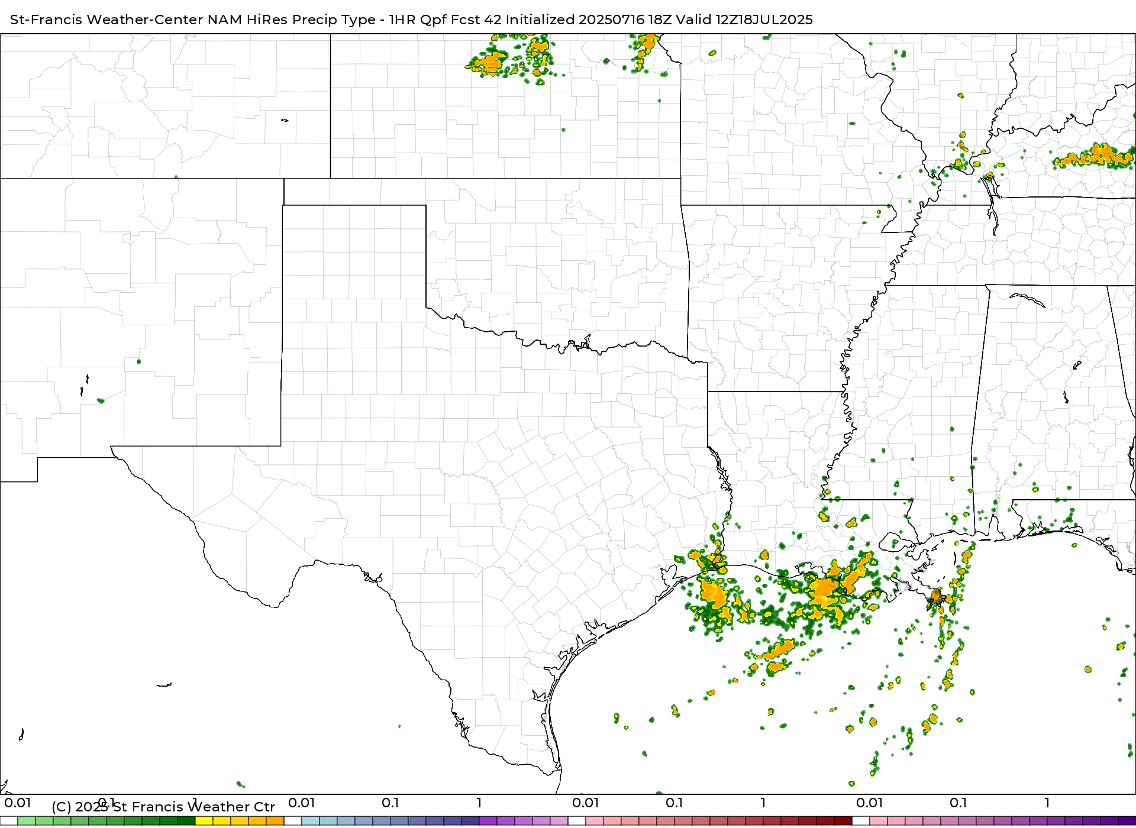Image resolution: width=1136 pixels, height=828 pixels.
Task: Click the 0.01 label above the red scale
Action: [x=586, y=803]
